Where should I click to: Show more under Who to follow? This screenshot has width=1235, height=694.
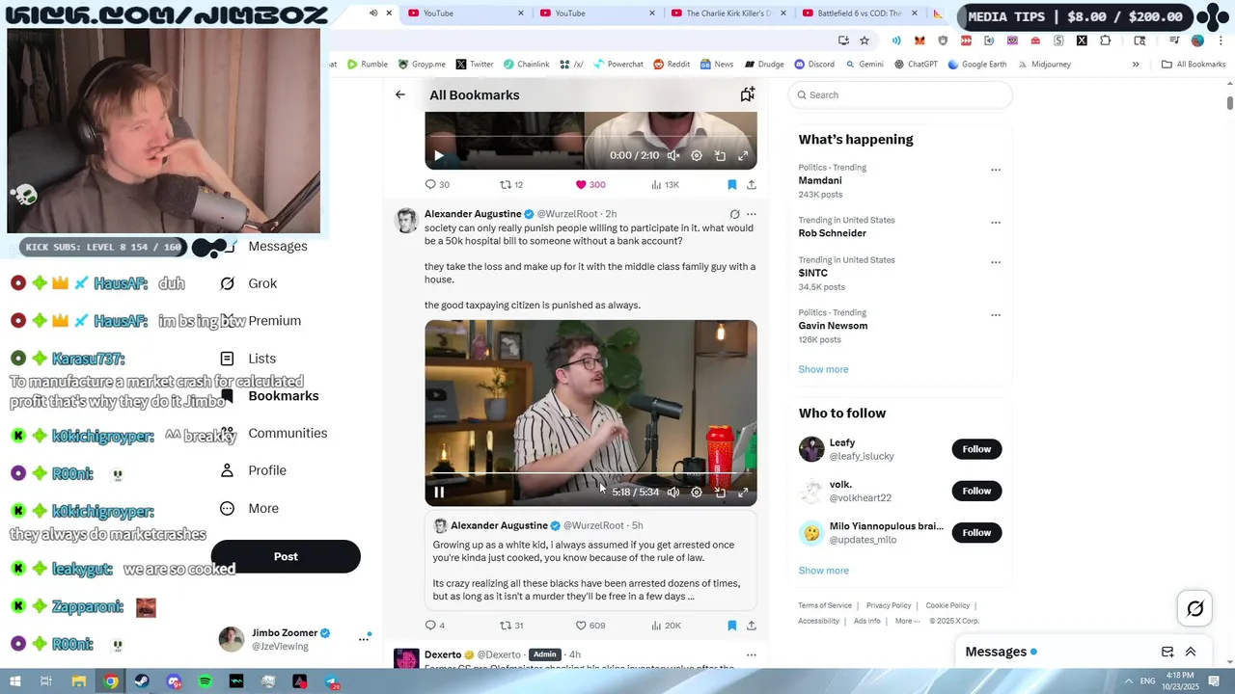pos(823,571)
